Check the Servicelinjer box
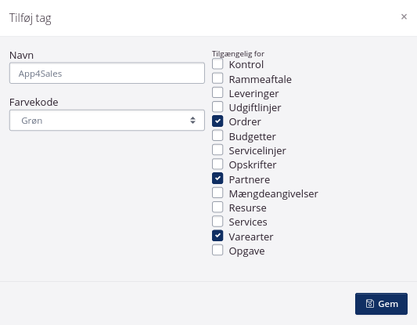Viewport: 417px width, 325px height. click(x=217, y=150)
